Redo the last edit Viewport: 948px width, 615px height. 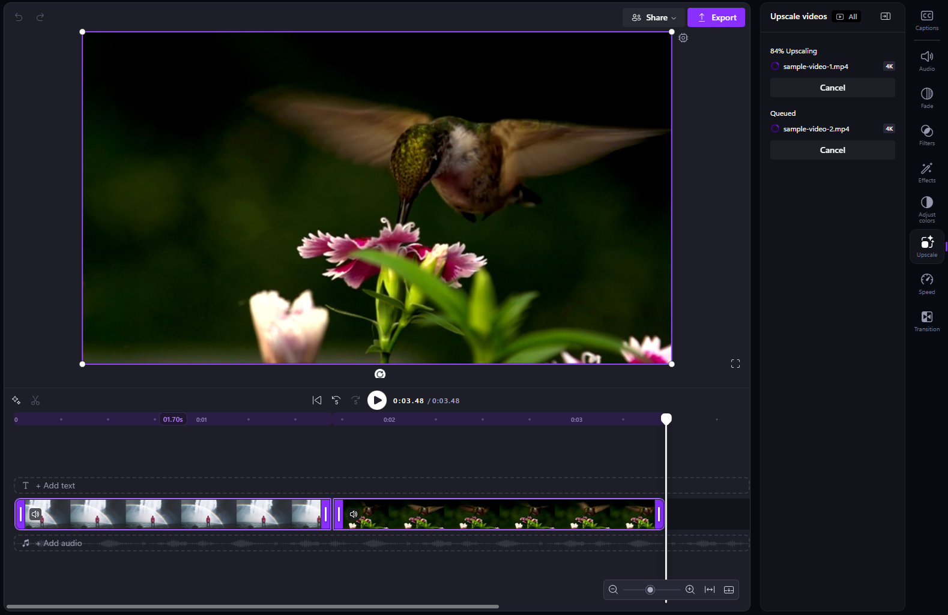pos(40,17)
